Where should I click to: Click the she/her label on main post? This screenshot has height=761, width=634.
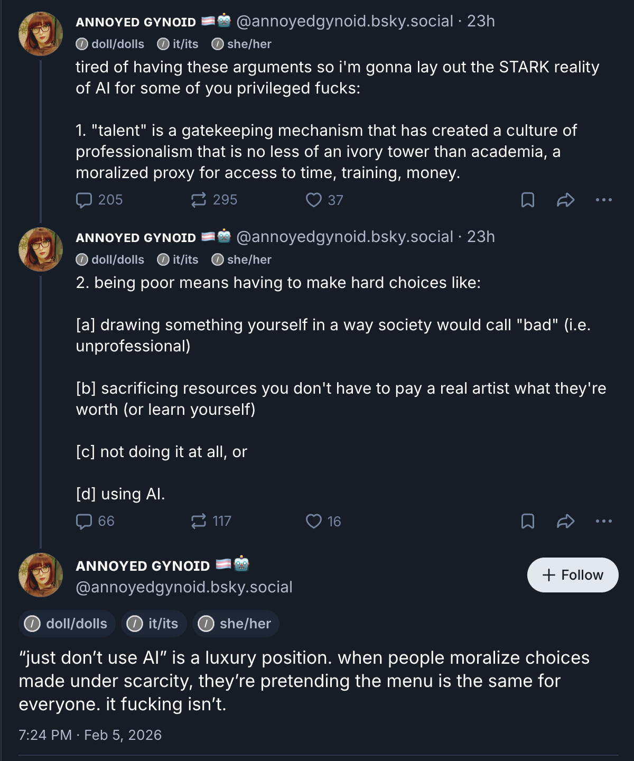tap(236, 624)
